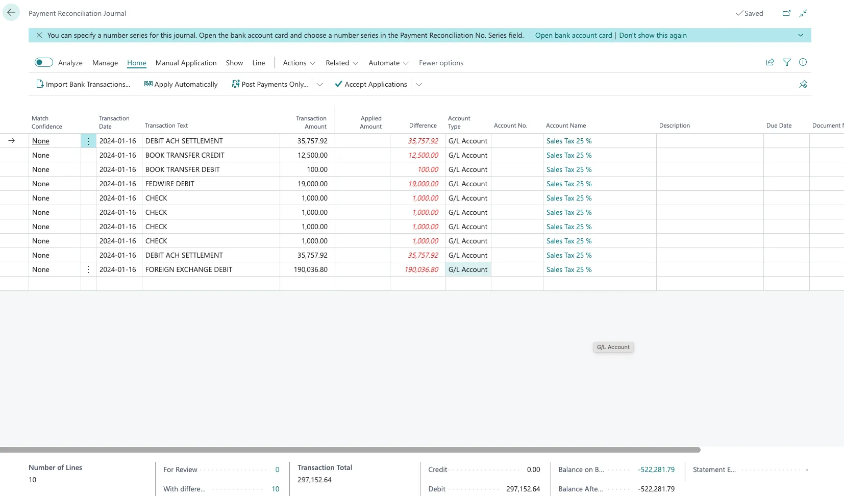
Task: Click Fewer options
Action: pos(441,63)
